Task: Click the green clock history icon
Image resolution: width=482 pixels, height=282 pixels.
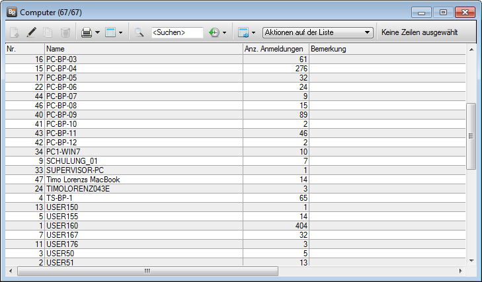Action: pos(214,32)
